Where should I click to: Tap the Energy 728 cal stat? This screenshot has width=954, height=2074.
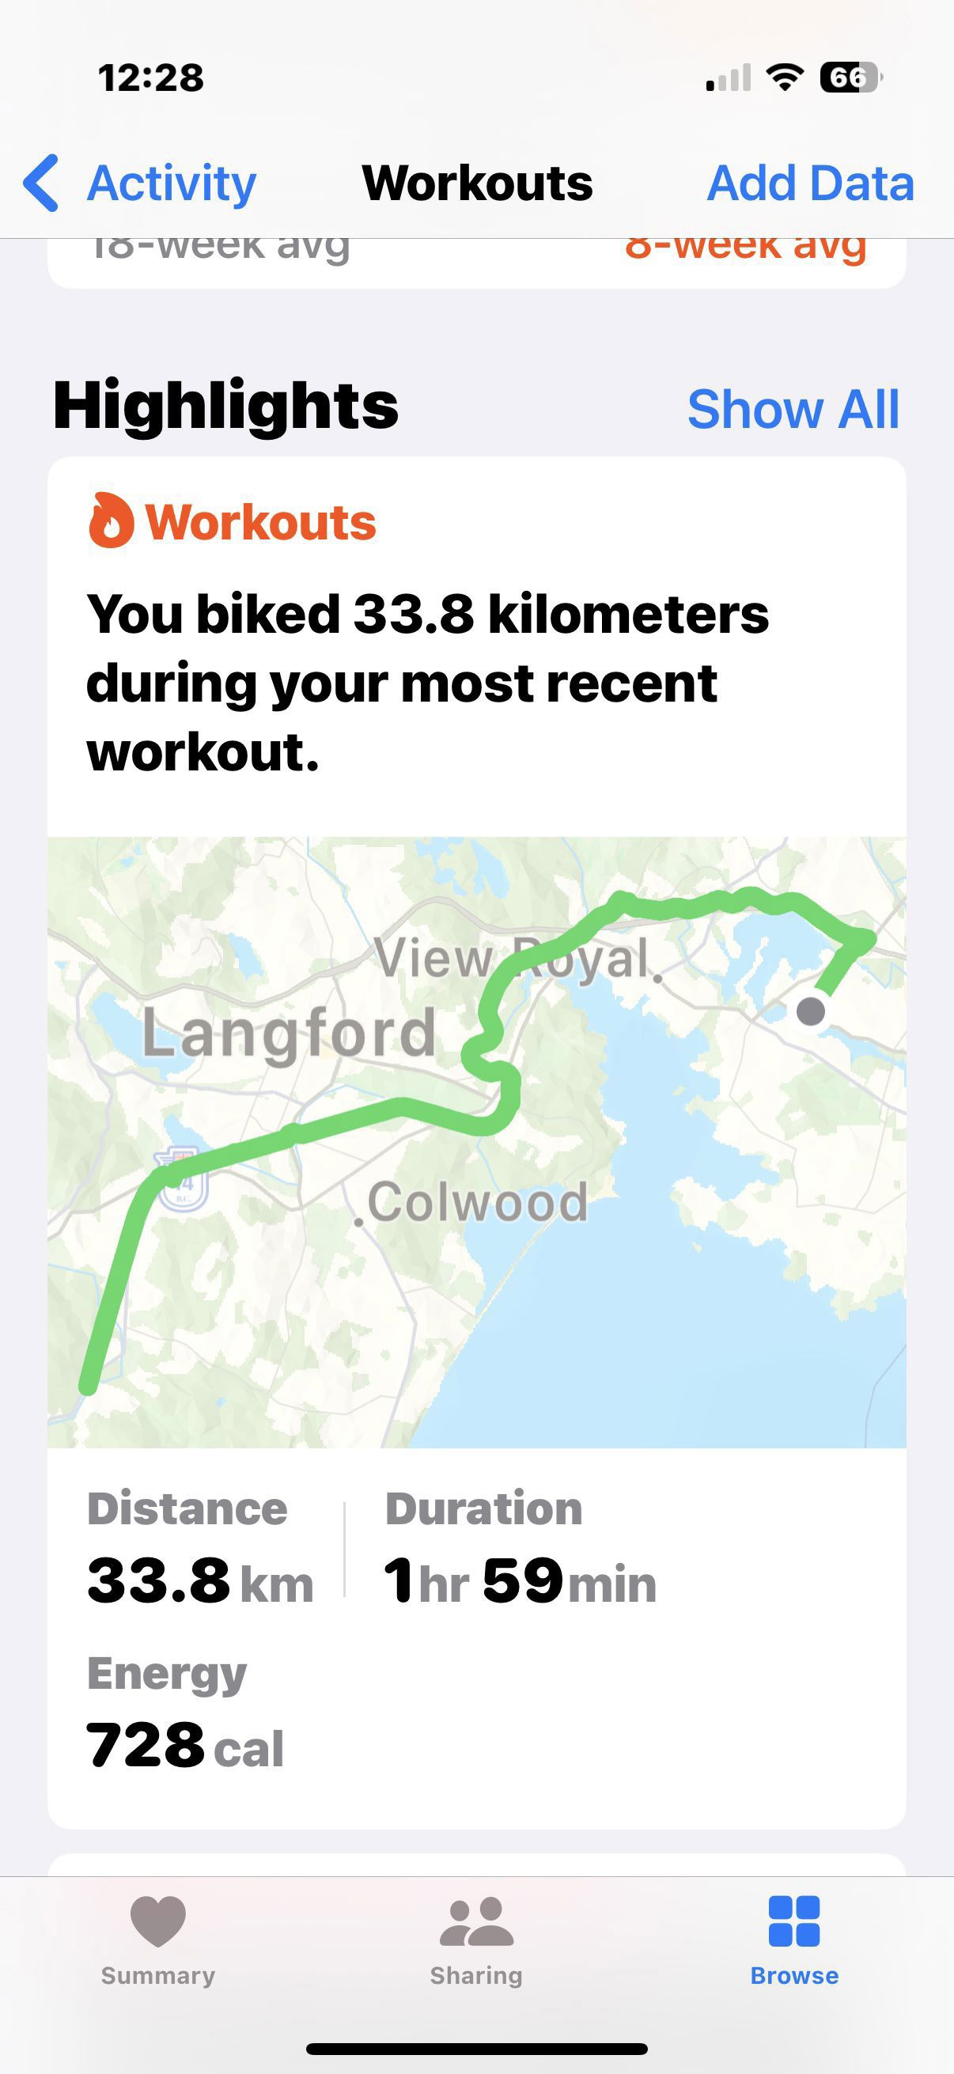tap(185, 1713)
